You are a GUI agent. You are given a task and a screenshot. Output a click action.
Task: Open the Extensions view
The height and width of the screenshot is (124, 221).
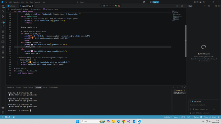[3, 27]
